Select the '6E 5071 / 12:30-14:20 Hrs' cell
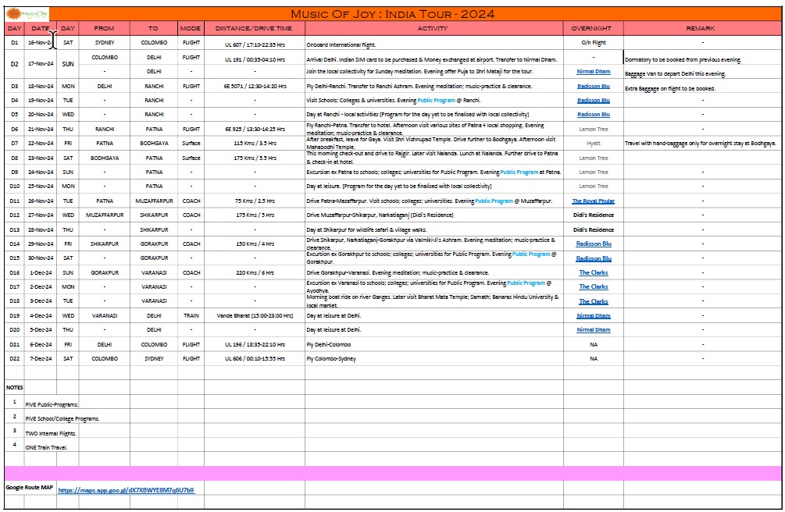Viewport: 785px width, 512px height. pos(255,86)
